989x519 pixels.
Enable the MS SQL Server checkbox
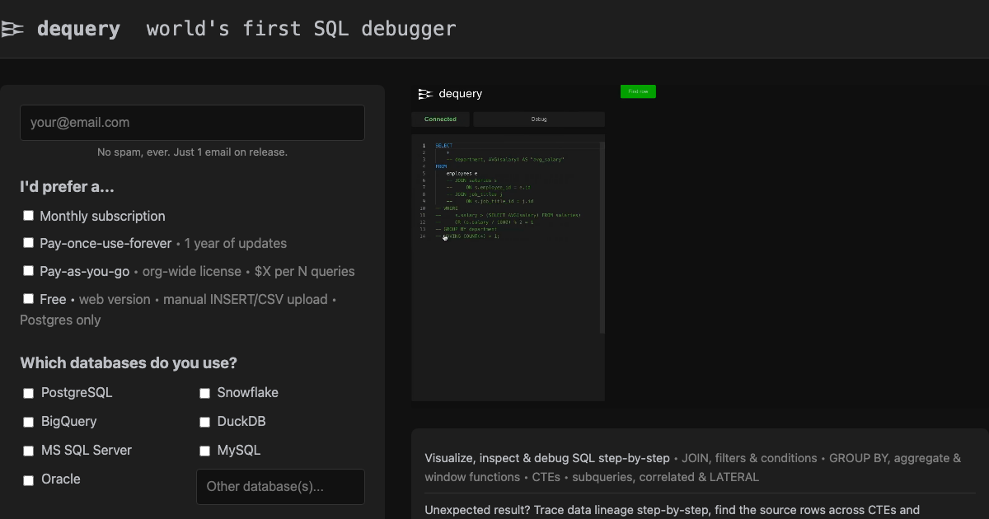[28, 451]
